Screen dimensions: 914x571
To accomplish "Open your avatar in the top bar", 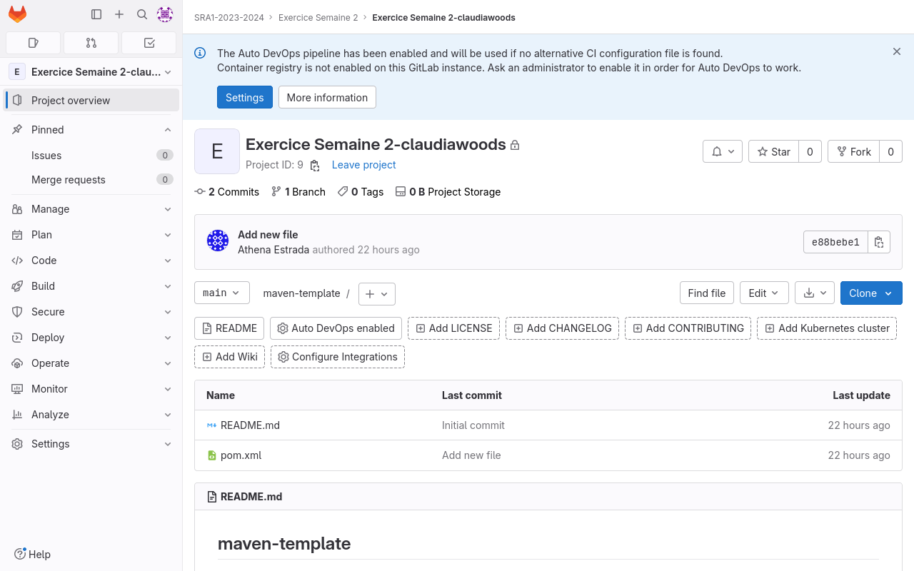I will (165, 14).
